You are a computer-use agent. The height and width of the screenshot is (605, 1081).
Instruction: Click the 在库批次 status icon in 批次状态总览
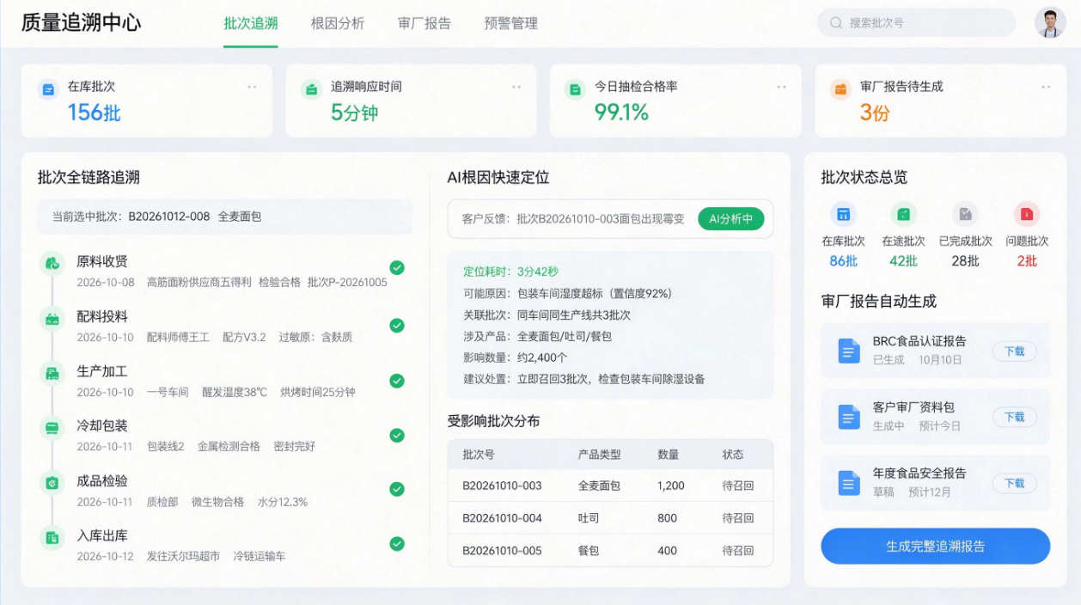[x=844, y=215]
